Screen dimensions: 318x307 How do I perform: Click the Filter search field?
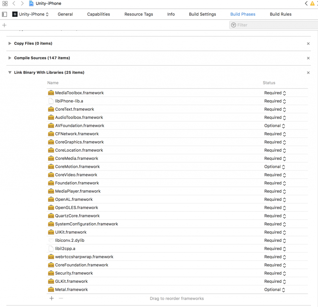point(273,25)
